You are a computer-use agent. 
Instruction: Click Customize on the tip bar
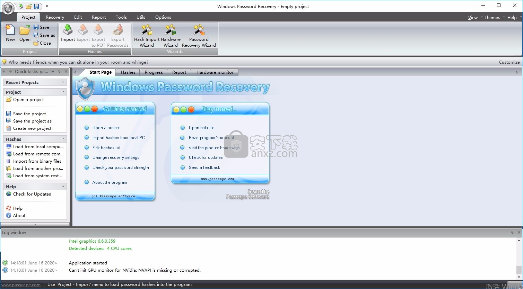[509, 62]
